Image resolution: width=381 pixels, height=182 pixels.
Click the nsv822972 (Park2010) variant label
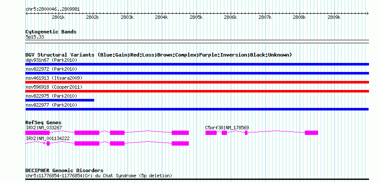[51, 69]
